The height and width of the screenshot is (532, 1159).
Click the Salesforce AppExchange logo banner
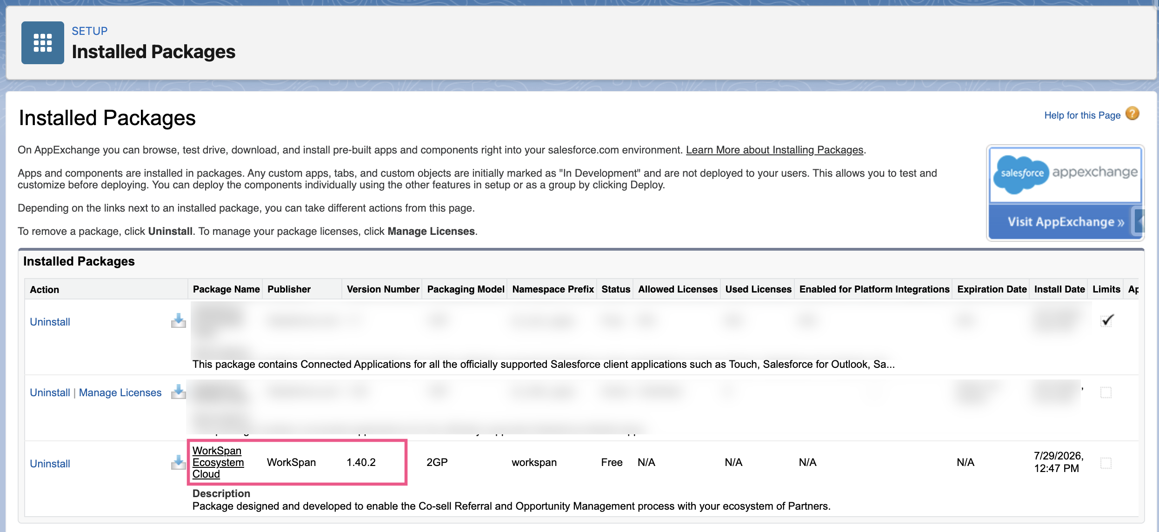point(1065,175)
